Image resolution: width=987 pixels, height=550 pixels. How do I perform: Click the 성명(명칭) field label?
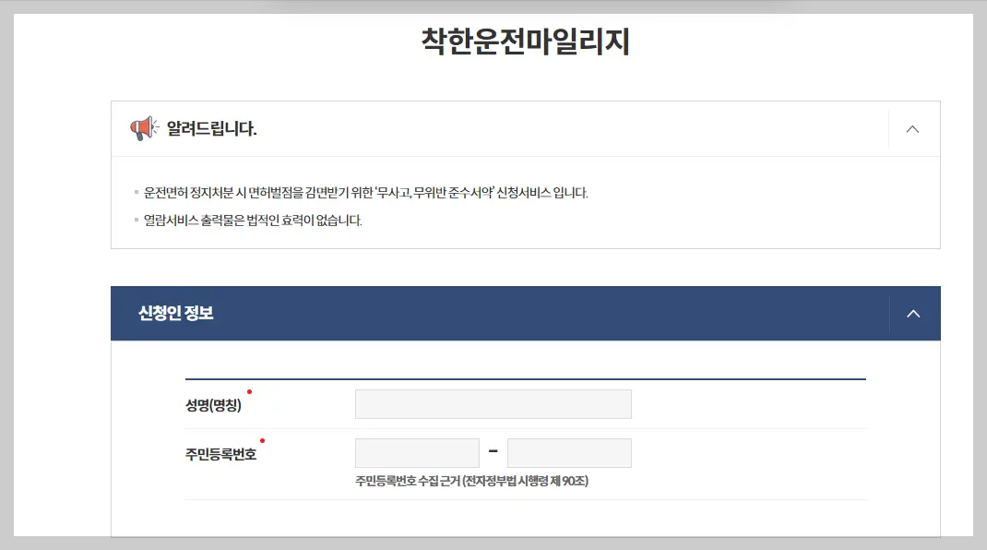(x=215, y=403)
